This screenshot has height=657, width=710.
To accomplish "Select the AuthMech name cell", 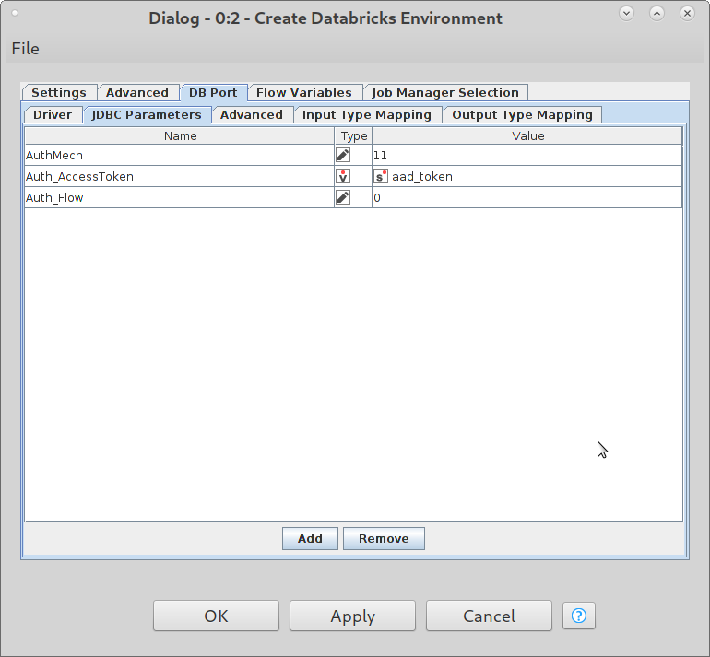I will (179, 155).
